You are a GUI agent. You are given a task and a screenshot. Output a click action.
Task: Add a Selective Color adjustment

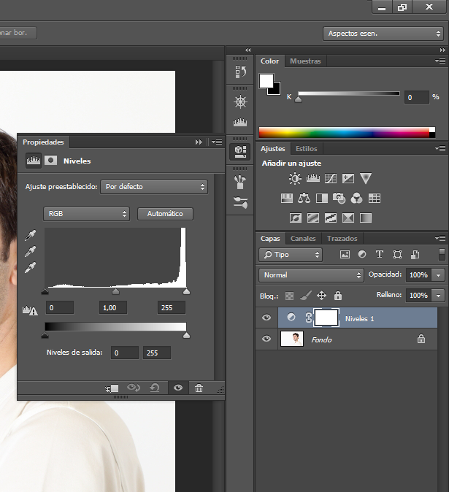[x=348, y=218]
